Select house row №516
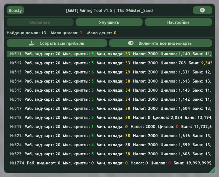This screenshot has height=177, width=219. coord(109,99)
